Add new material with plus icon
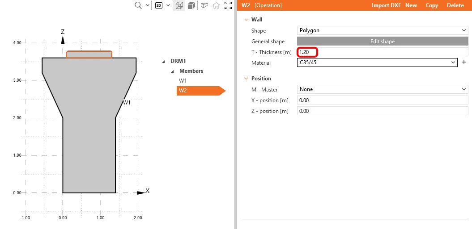The width and height of the screenshot is (472, 229). 464,62
